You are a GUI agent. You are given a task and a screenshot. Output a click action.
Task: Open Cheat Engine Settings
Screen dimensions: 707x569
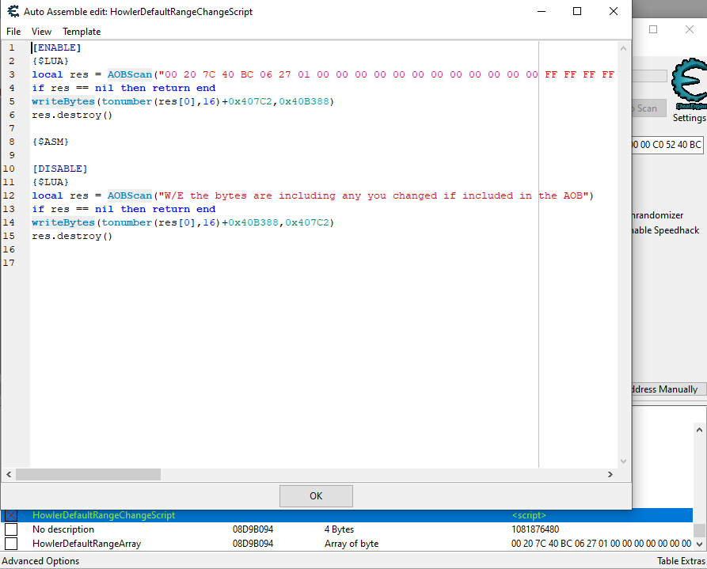tap(689, 118)
